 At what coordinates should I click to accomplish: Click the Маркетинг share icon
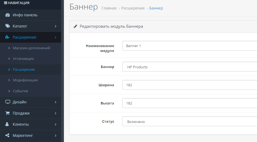coord(7,135)
